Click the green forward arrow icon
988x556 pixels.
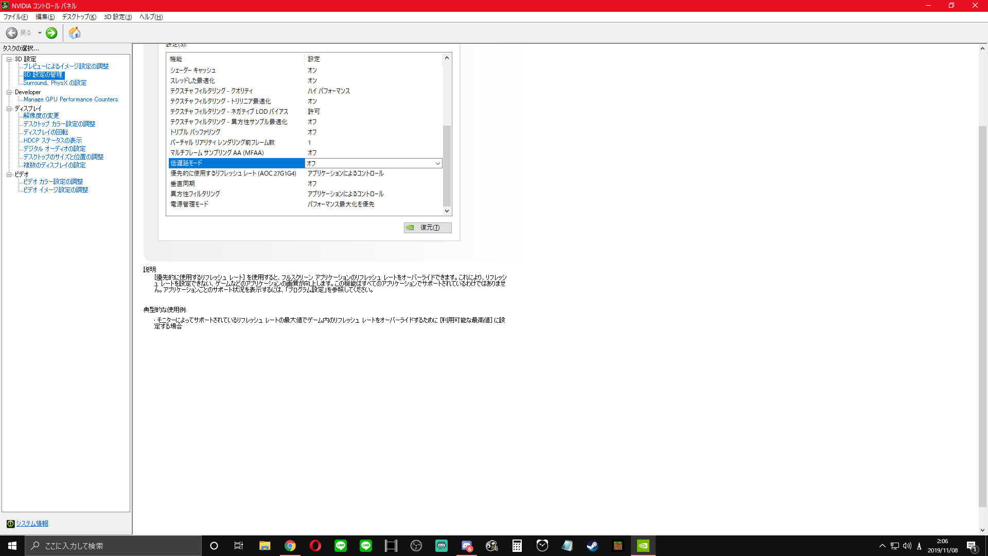(x=51, y=33)
